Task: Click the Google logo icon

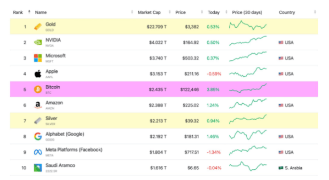Action: [x=38, y=136]
